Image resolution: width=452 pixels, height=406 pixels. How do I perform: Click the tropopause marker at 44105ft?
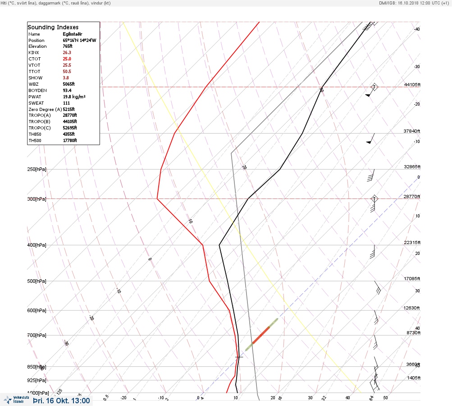(x=374, y=87)
